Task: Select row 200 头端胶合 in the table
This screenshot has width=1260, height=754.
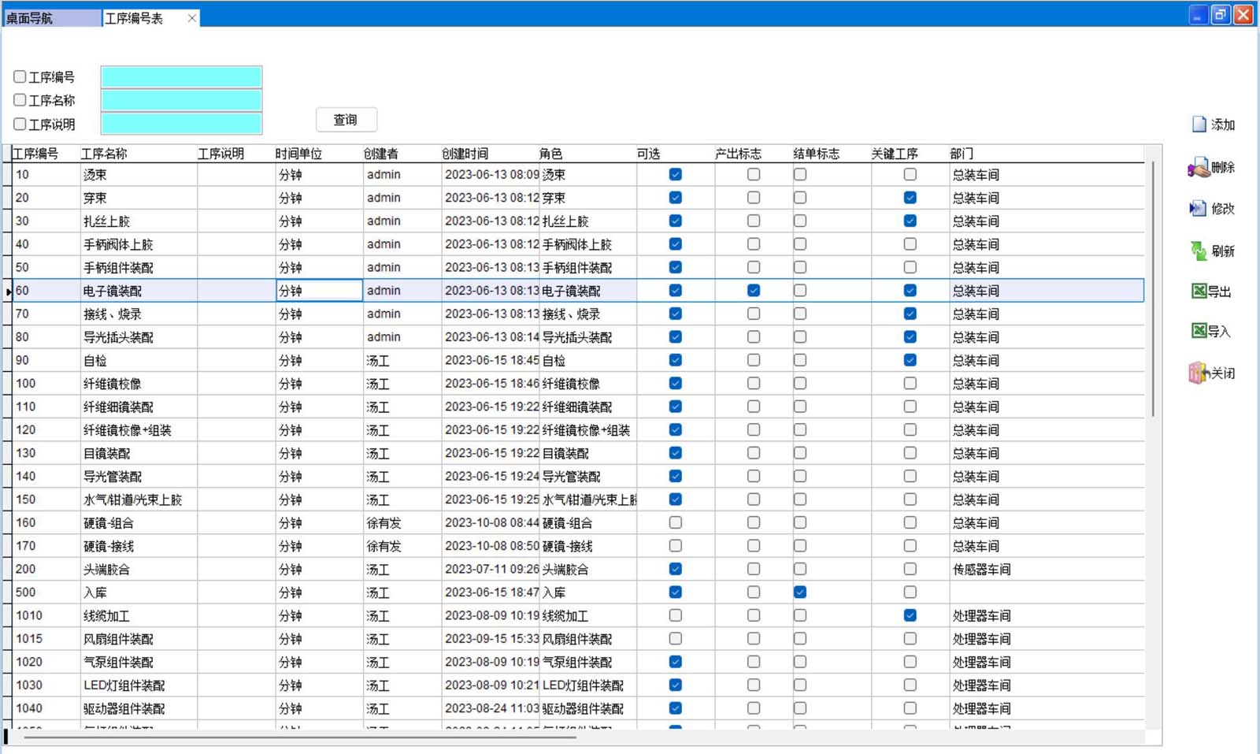Action: [x=106, y=570]
